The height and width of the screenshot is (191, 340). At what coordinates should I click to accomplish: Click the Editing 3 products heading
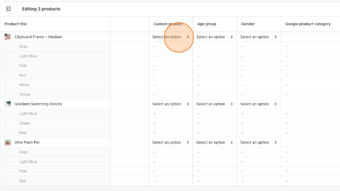point(41,9)
